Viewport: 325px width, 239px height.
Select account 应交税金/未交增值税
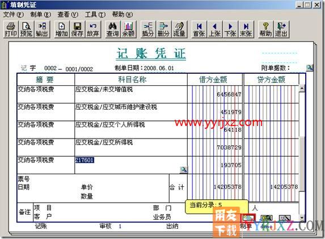coord(104,90)
